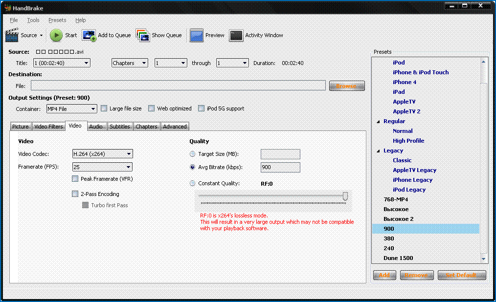Click the Add to Queue icon
The image size is (496, 302).
point(89,35)
